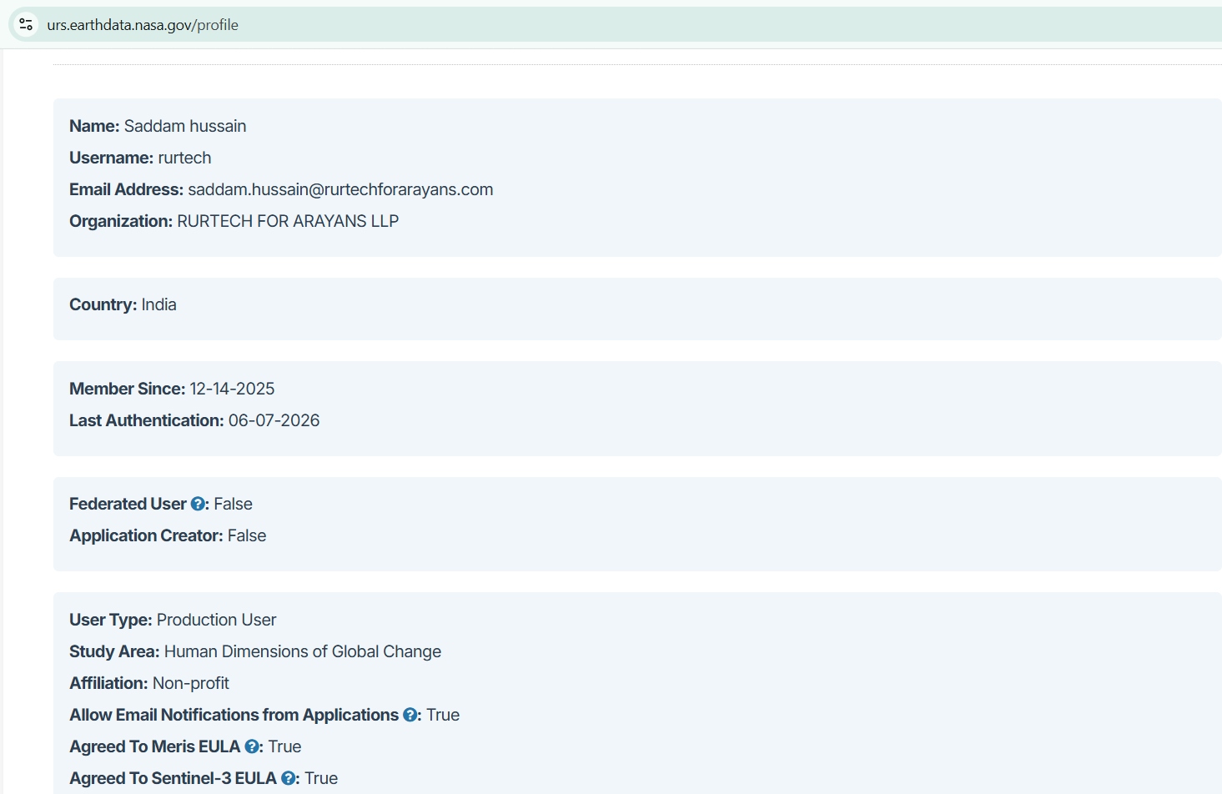
Task: Select the Affiliation value Non-profit
Action: pyautogui.click(x=191, y=683)
